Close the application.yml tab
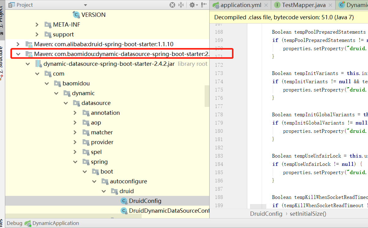This screenshot has height=228, width=368. [266, 5]
